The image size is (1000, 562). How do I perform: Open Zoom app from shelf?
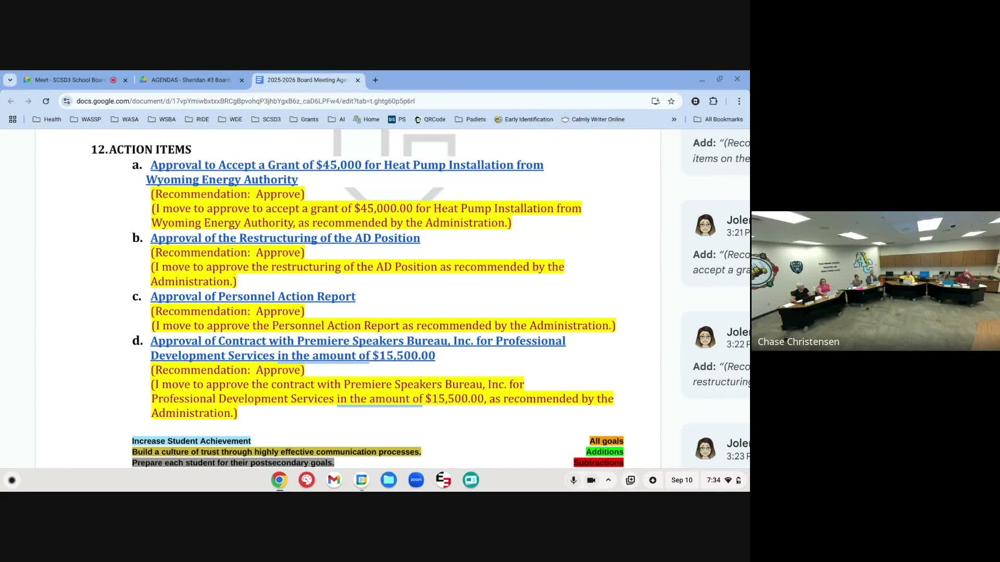point(416,480)
